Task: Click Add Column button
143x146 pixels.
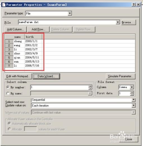Action: (15, 29)
